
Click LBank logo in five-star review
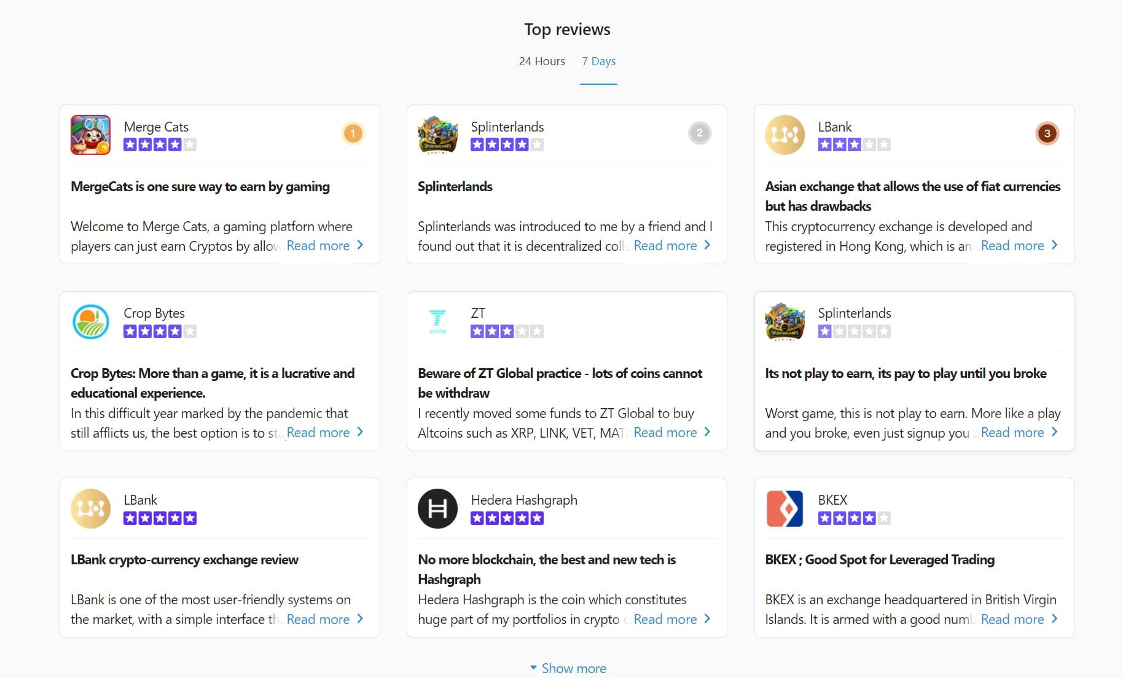click(90, 508)
